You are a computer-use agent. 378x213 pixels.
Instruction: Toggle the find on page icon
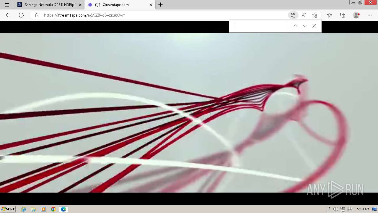(293, 15)
